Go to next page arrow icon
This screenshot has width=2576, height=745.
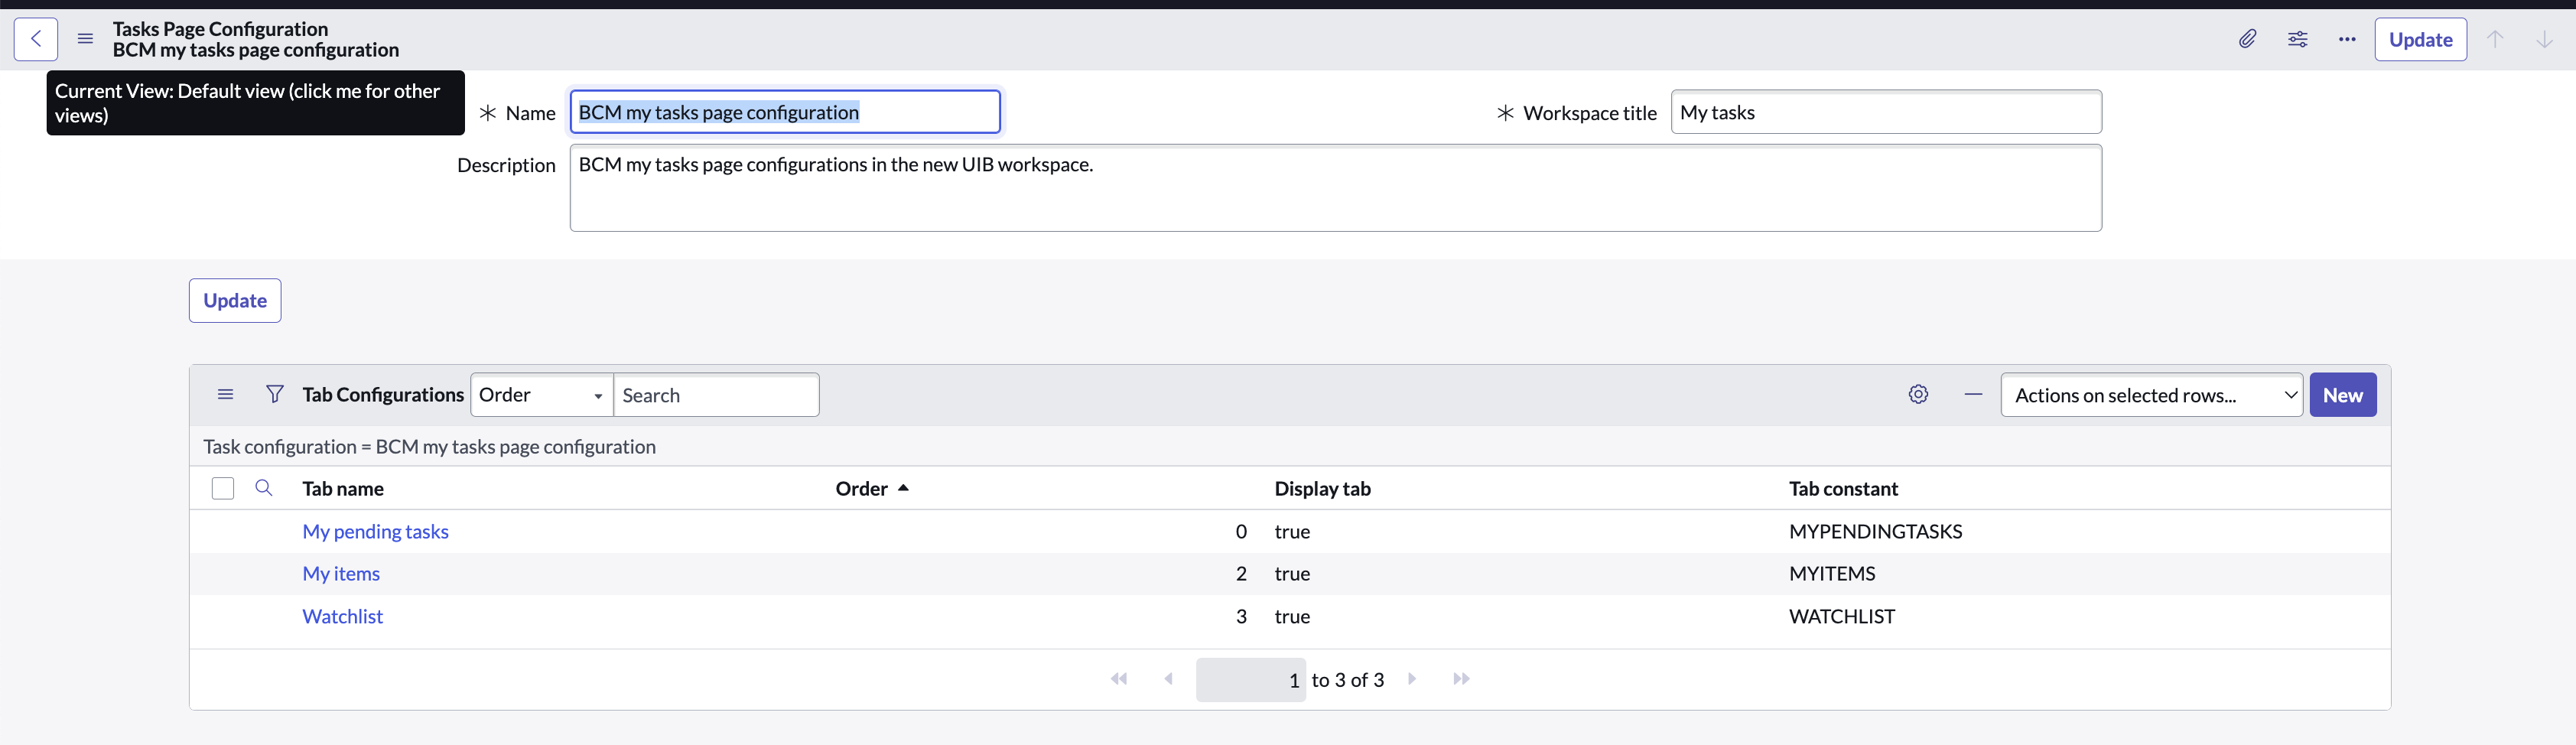coord(1412,679)
